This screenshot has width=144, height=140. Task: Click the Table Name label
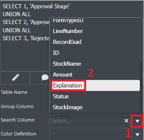(14, 92)
